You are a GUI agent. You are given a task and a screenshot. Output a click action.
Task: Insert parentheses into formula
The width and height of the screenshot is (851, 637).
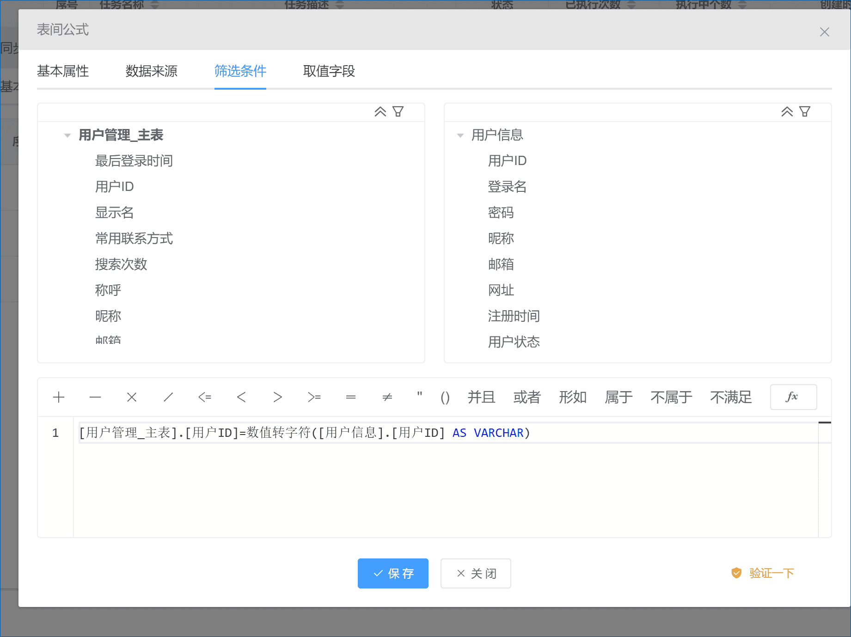coord(445,397)
